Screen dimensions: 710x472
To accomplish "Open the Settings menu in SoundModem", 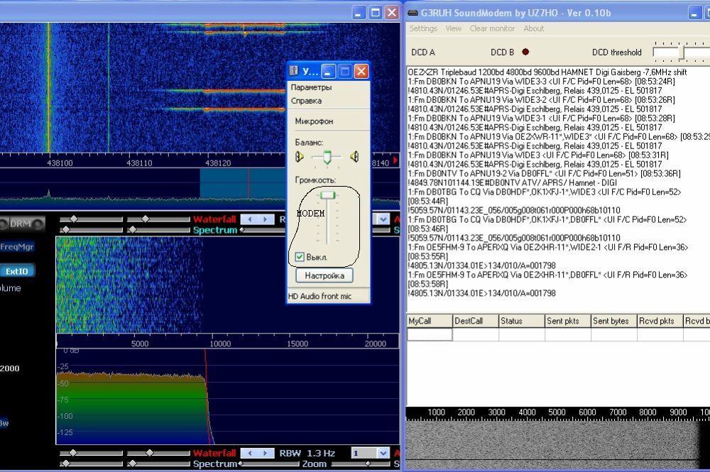I will tap(423, 28).
